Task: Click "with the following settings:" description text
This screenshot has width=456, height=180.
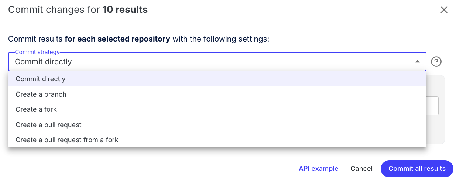Action: pyautogui.click(x=221, y=39)
